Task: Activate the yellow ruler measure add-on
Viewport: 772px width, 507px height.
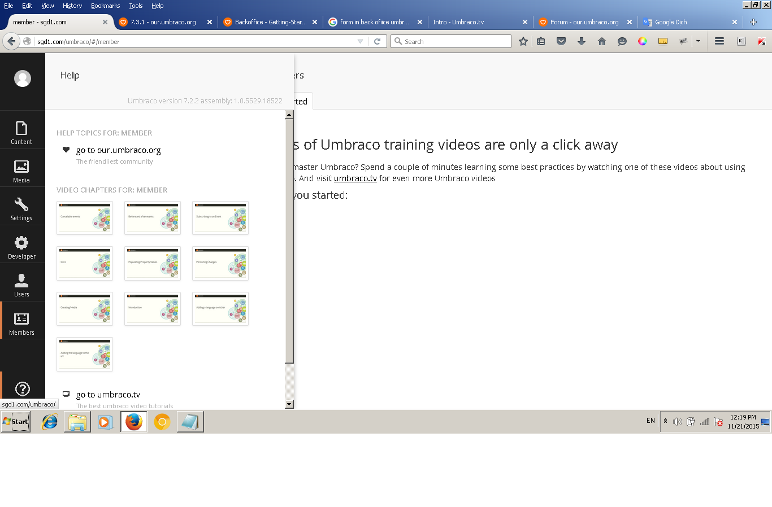Action: coord(663,41)
